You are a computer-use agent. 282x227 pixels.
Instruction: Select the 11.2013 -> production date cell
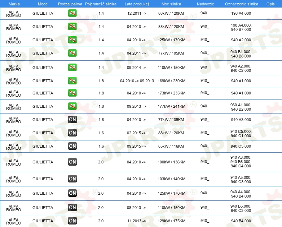137,221
